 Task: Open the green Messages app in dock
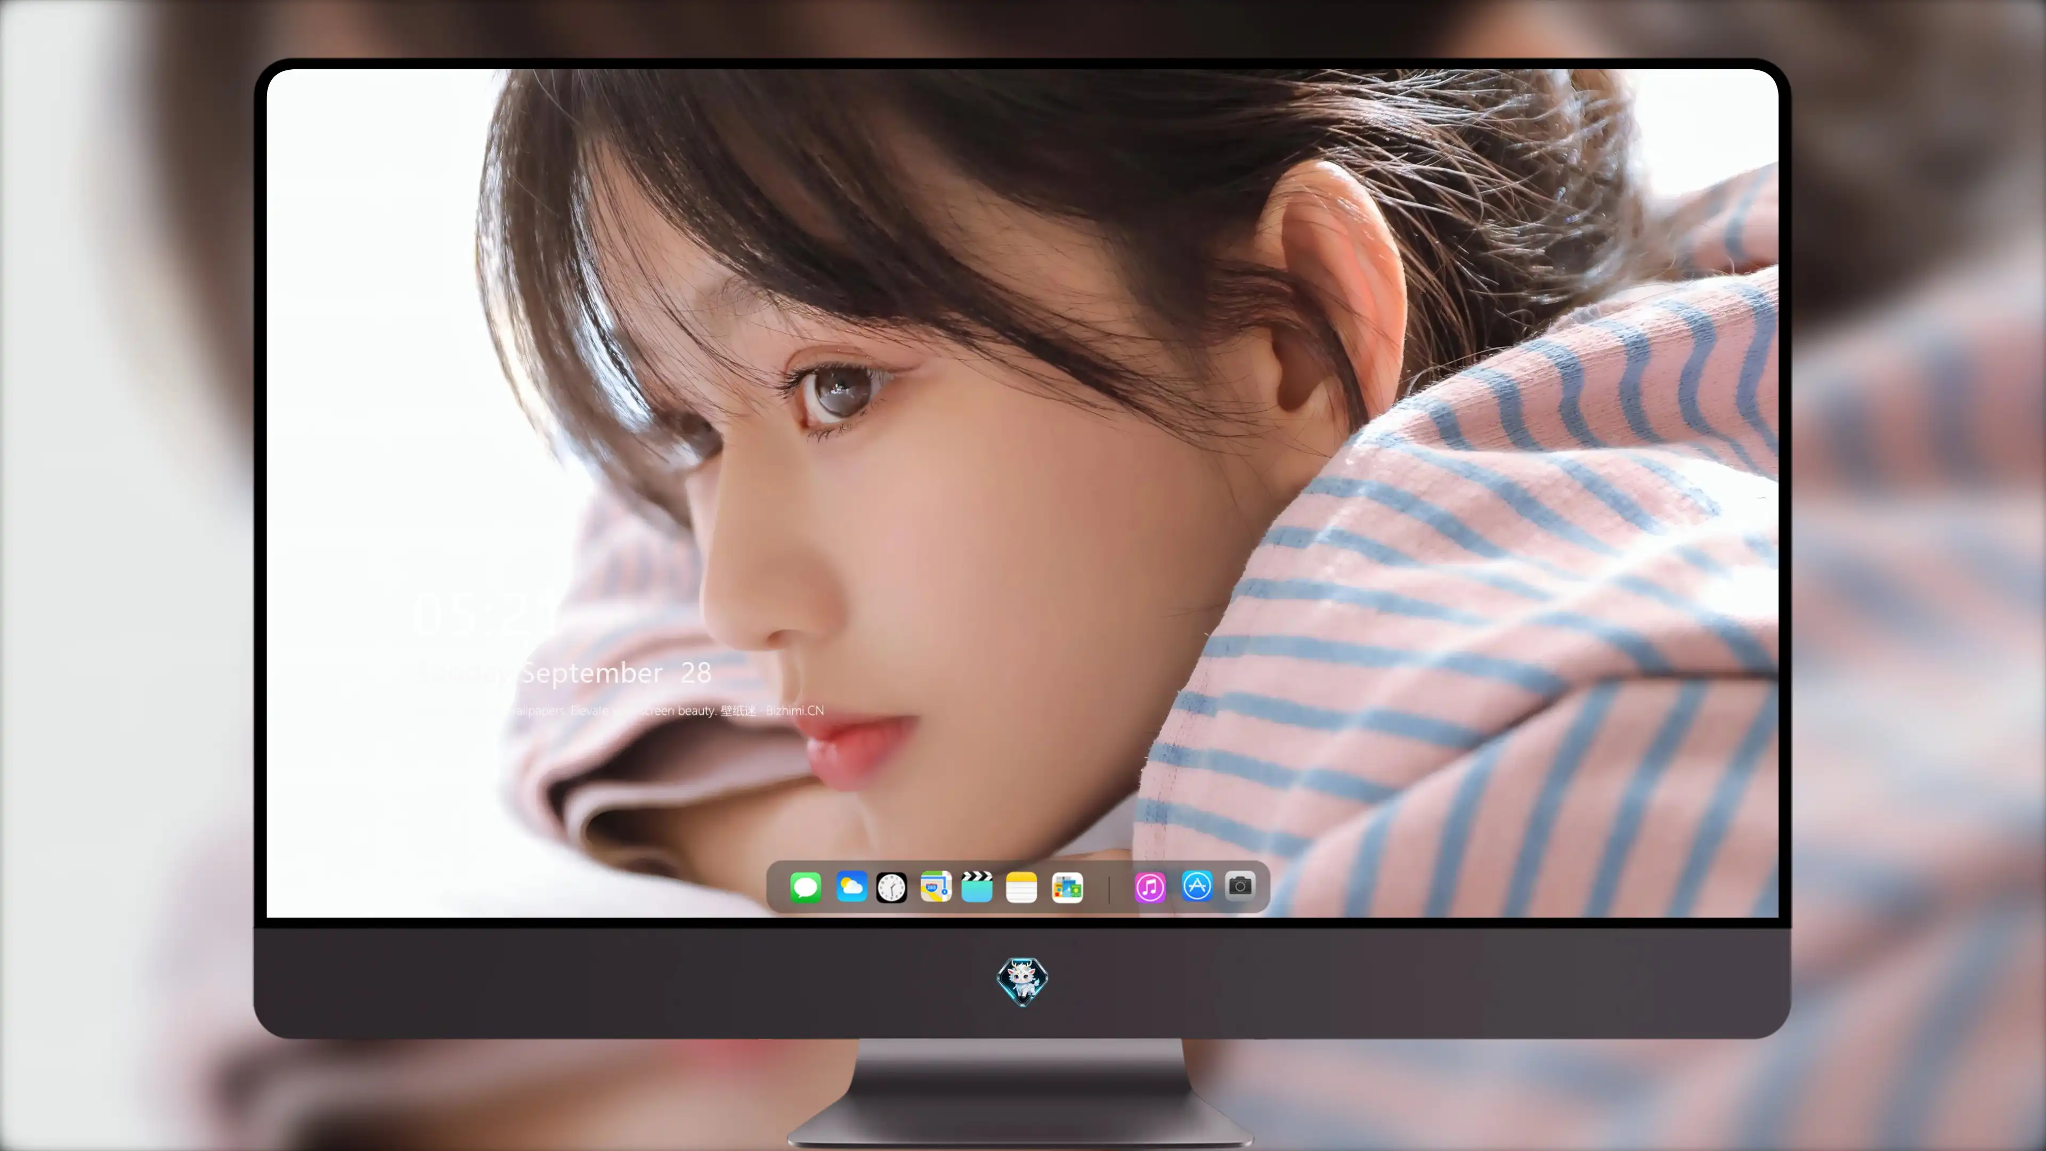point(806,887)
